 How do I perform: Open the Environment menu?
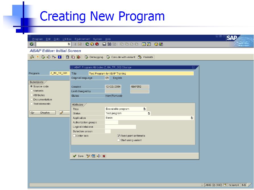point(82,39)
